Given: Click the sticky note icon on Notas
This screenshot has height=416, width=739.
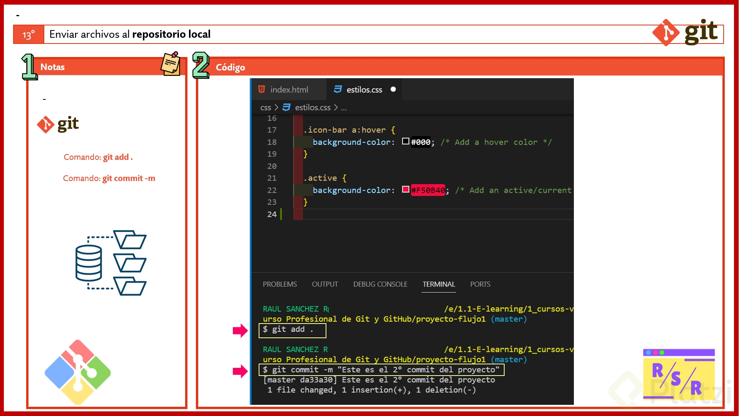Looking at the screenshot, I should click(171, 64).
